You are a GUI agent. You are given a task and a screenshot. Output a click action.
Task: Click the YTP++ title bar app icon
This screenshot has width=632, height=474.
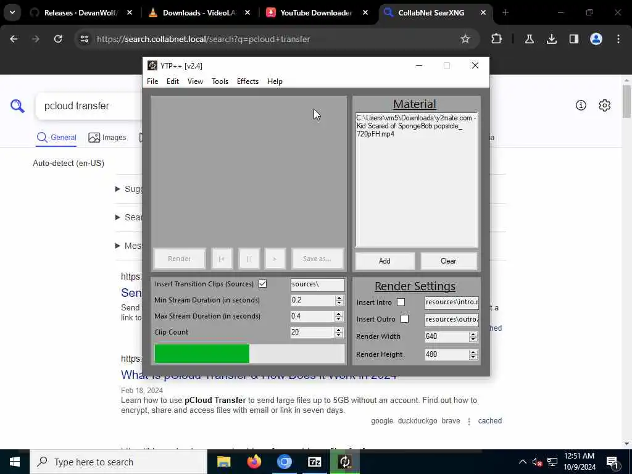click(152, 65)
